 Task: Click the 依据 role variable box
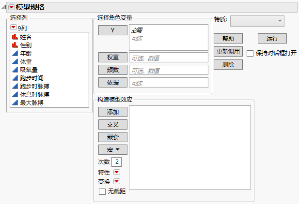169,82
